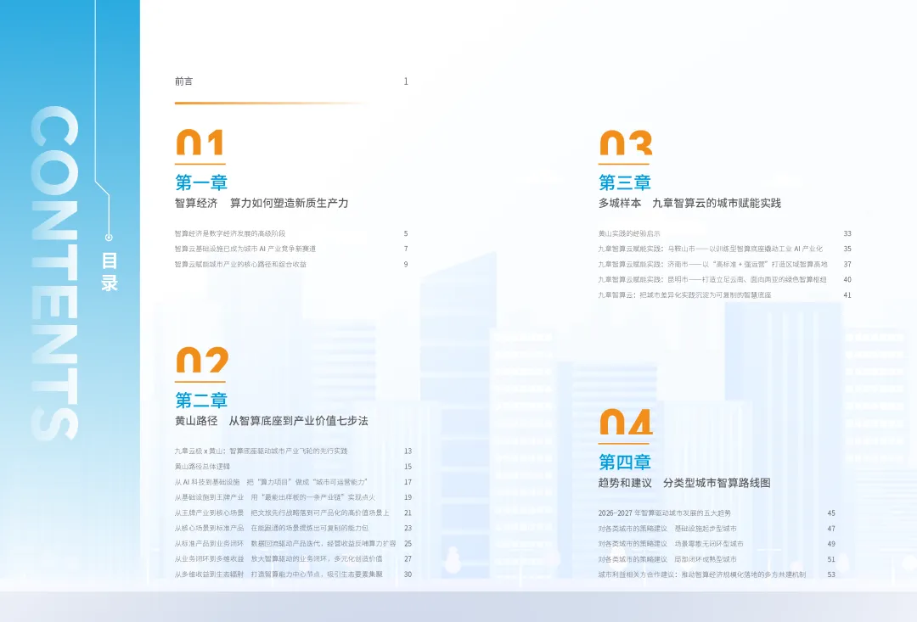
Task: Click the title '多城样本 九章智算云的城市赋能实践'
Action: [x=689, y=203]
